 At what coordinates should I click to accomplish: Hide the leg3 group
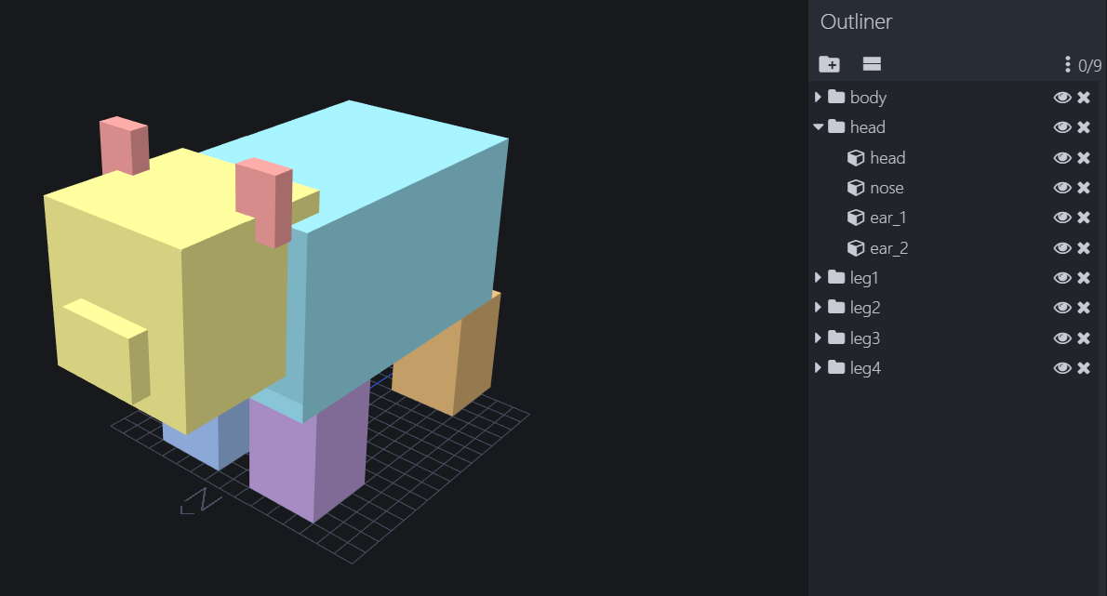point(1061,338)
